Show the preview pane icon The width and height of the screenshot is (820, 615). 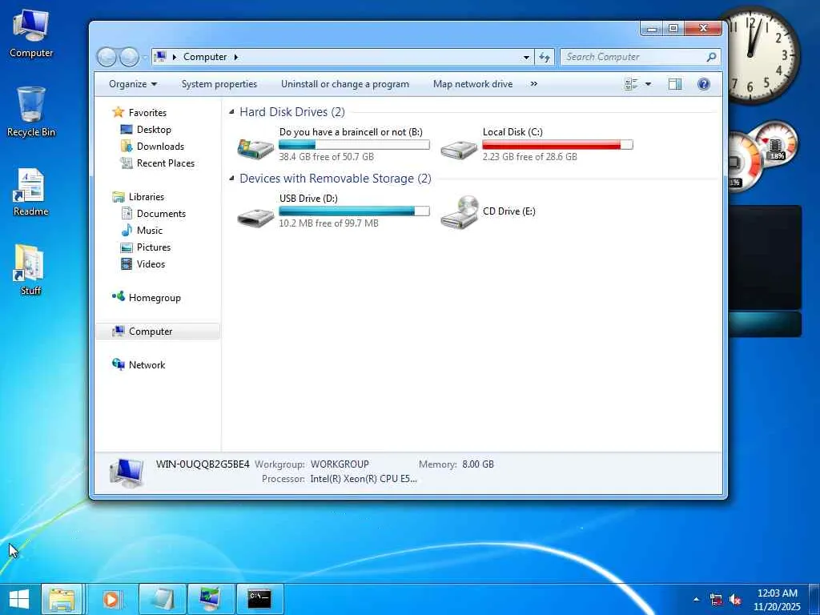pos(674,84)
